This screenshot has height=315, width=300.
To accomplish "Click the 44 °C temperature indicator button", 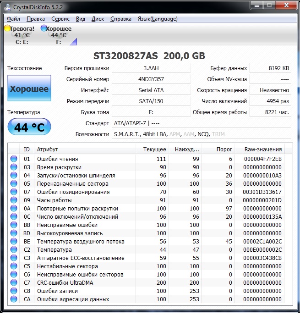I will point(29,127).
